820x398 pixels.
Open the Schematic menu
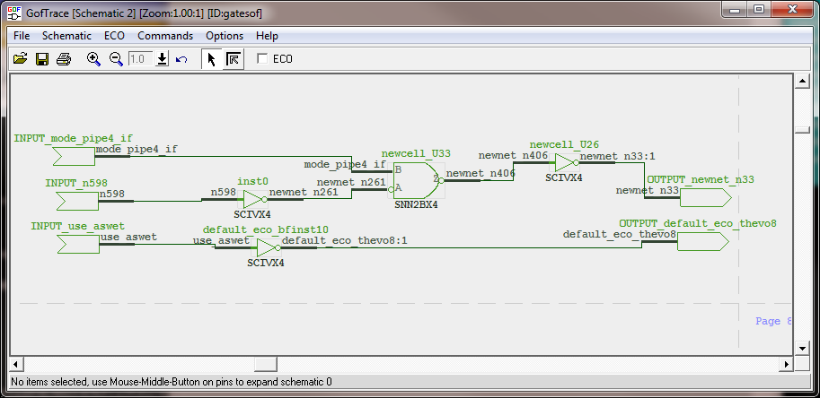(66, 36)
